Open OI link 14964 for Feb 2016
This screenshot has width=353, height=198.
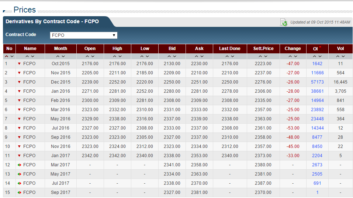[x=317, y=100]
